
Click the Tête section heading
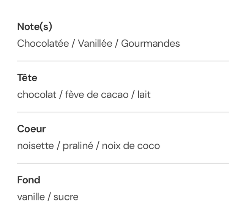point(27,78)
